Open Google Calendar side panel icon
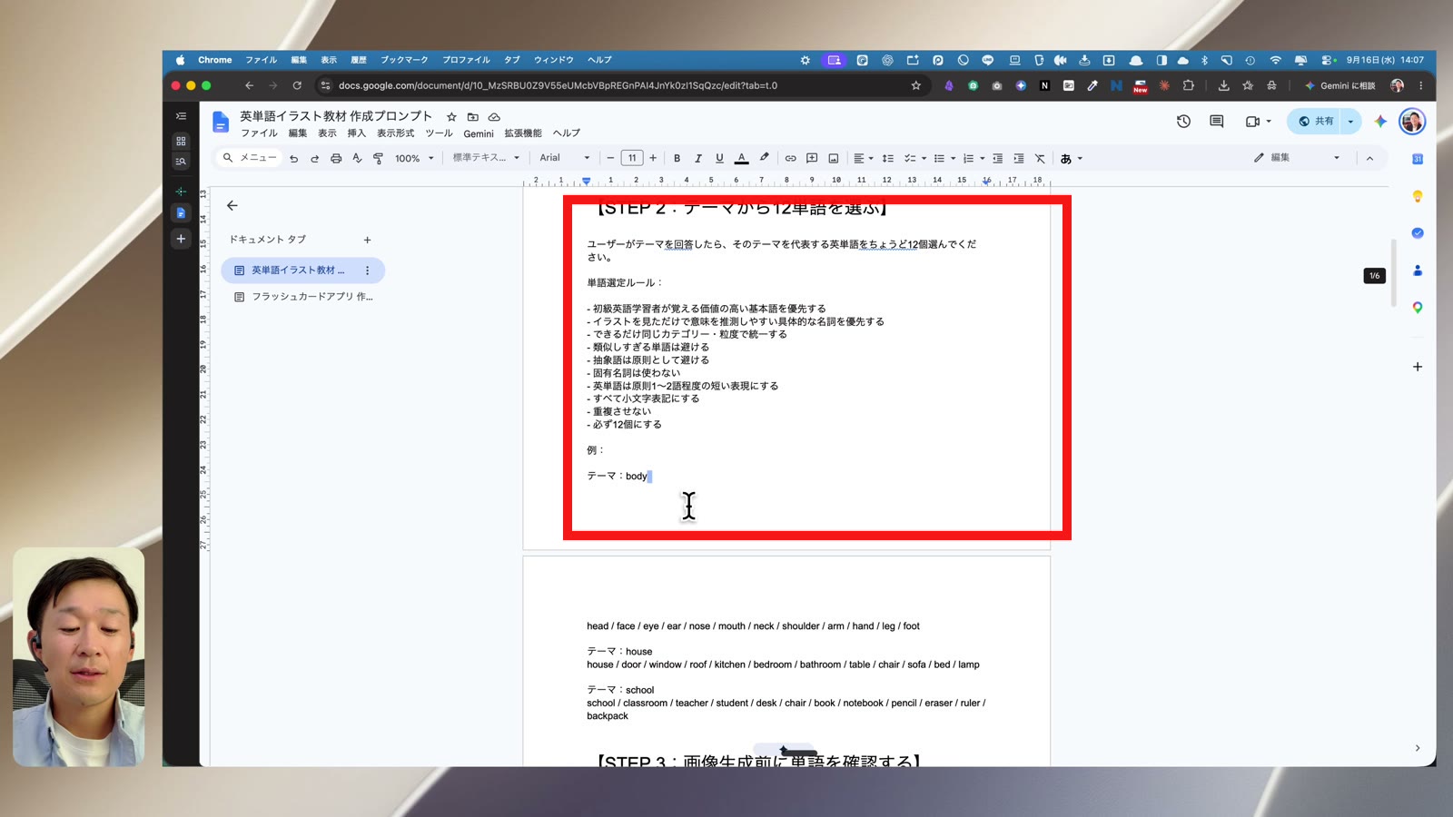Screen dimensions: 1453x817 (x=1417, y=159)
